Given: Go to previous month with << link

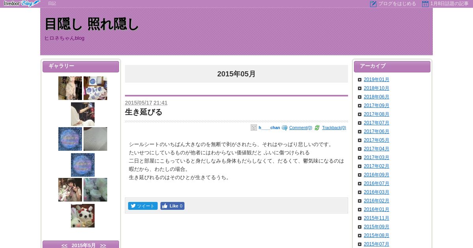Looking at the screenshot, I should point(64,245).
